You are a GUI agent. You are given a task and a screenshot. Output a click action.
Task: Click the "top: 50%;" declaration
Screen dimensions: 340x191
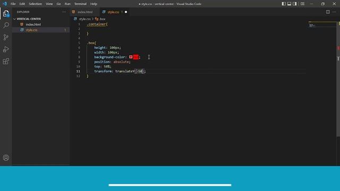103,66
